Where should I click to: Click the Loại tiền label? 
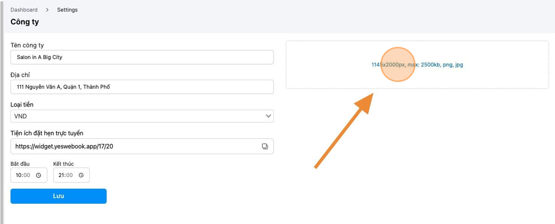coord(22,105)
